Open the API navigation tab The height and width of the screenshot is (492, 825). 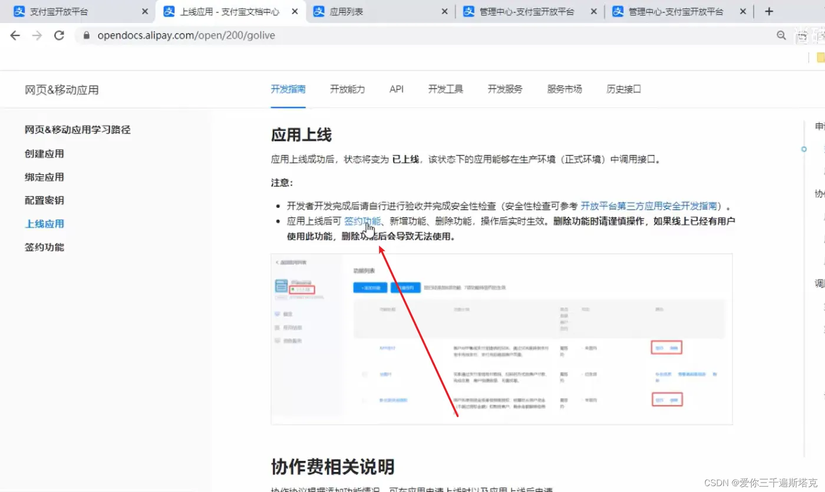[397, 90]
